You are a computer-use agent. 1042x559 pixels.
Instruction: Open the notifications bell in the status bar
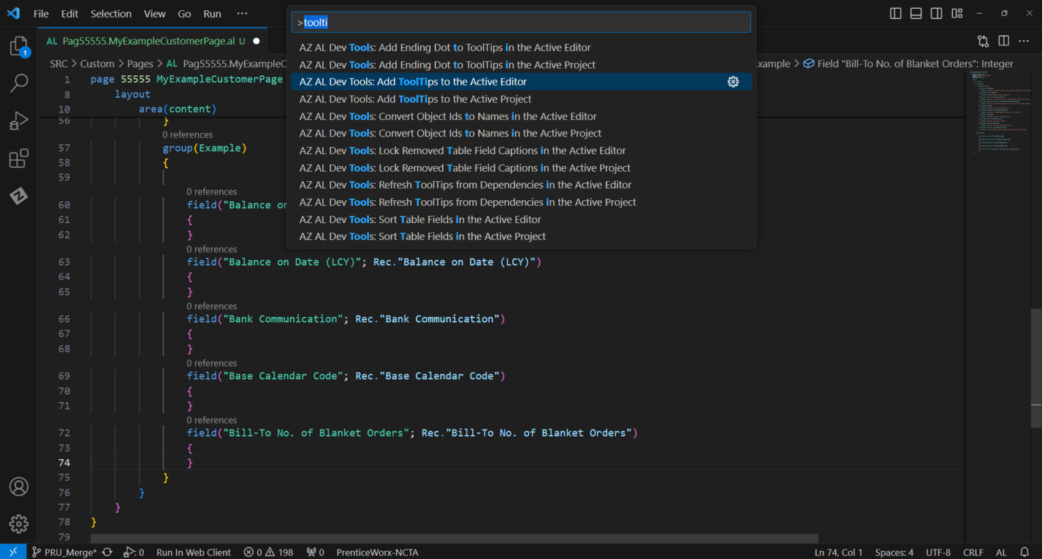(x=1024, y=552)
